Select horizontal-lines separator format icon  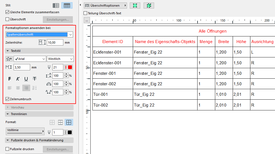(60, 122)
